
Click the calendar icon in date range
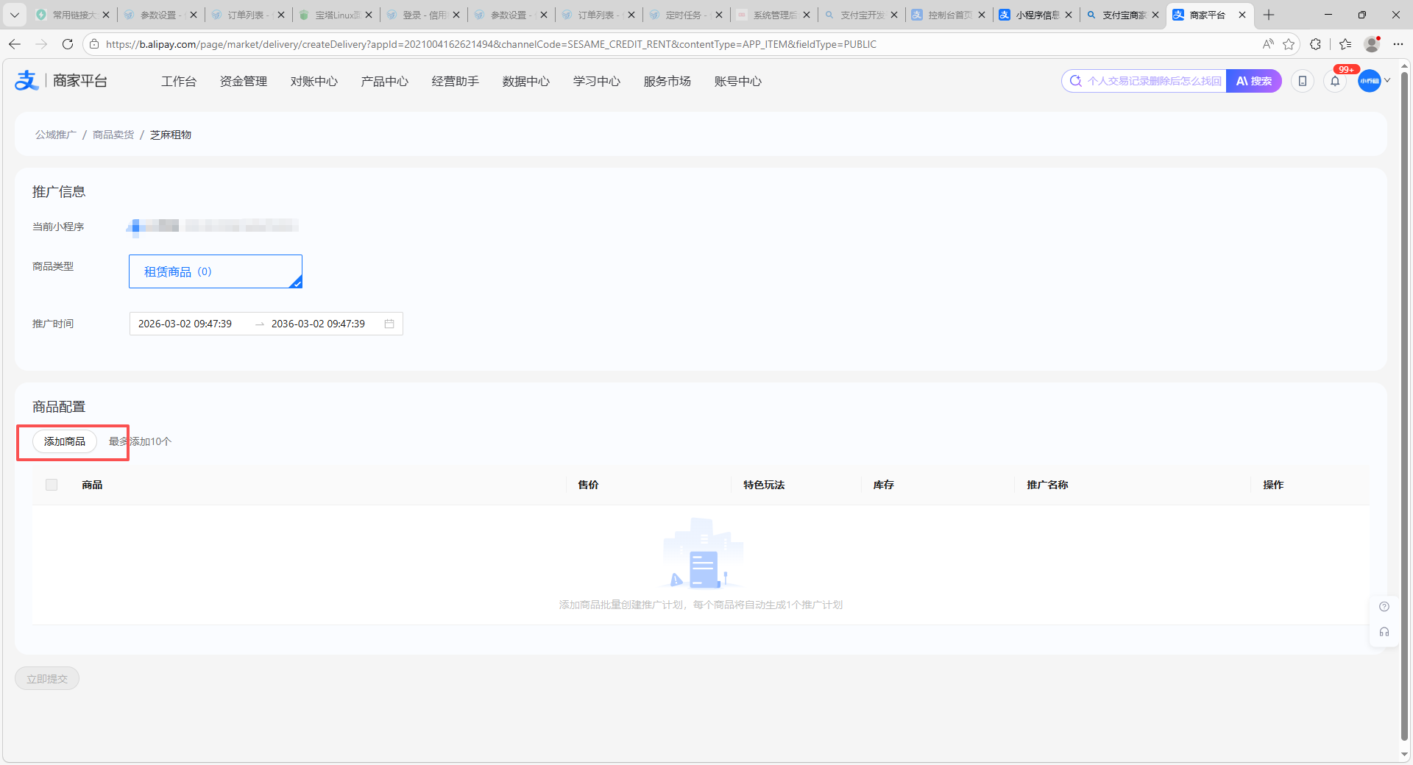click(x=389, y=324)
